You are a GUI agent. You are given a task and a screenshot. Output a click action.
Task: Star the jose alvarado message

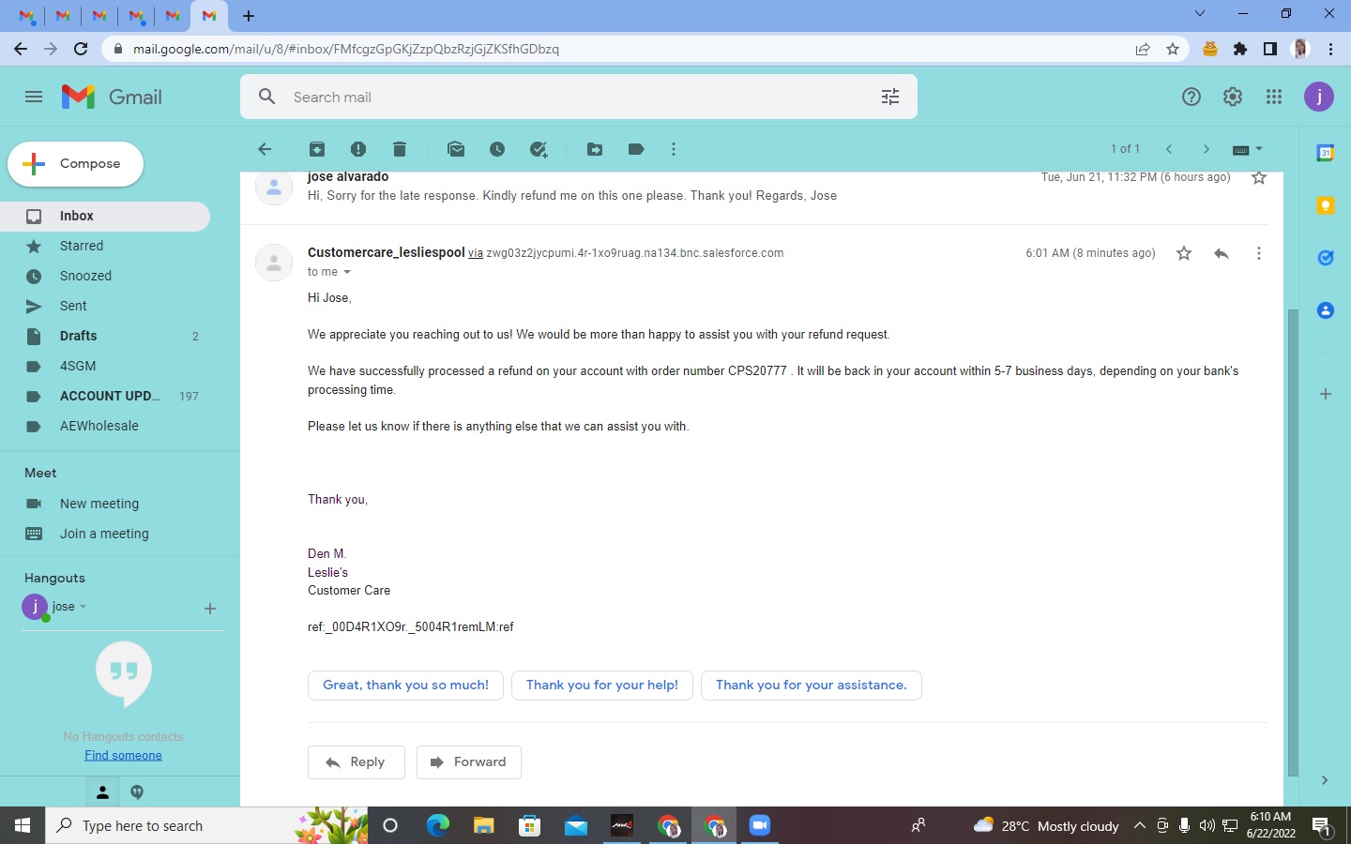(1259, 177)
